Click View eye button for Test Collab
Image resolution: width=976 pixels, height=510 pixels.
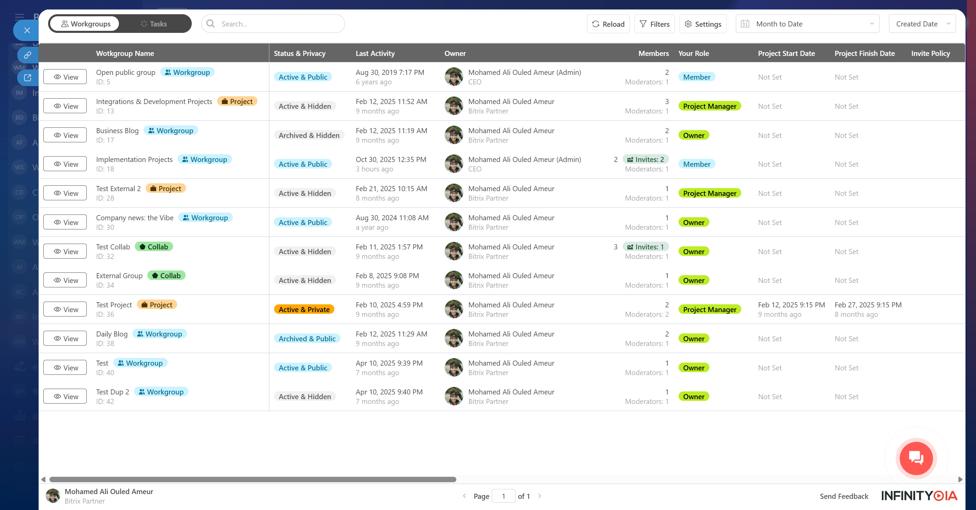pyautogui.click(x=65, y=251)
